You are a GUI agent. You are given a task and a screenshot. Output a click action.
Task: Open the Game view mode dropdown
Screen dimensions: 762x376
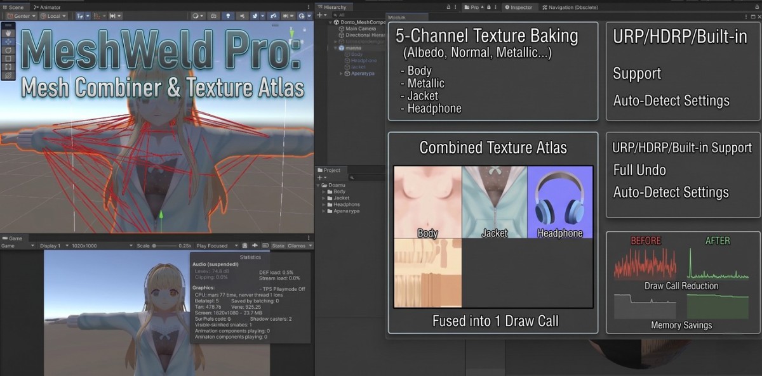pyautogui.click(x=18, y=245)
